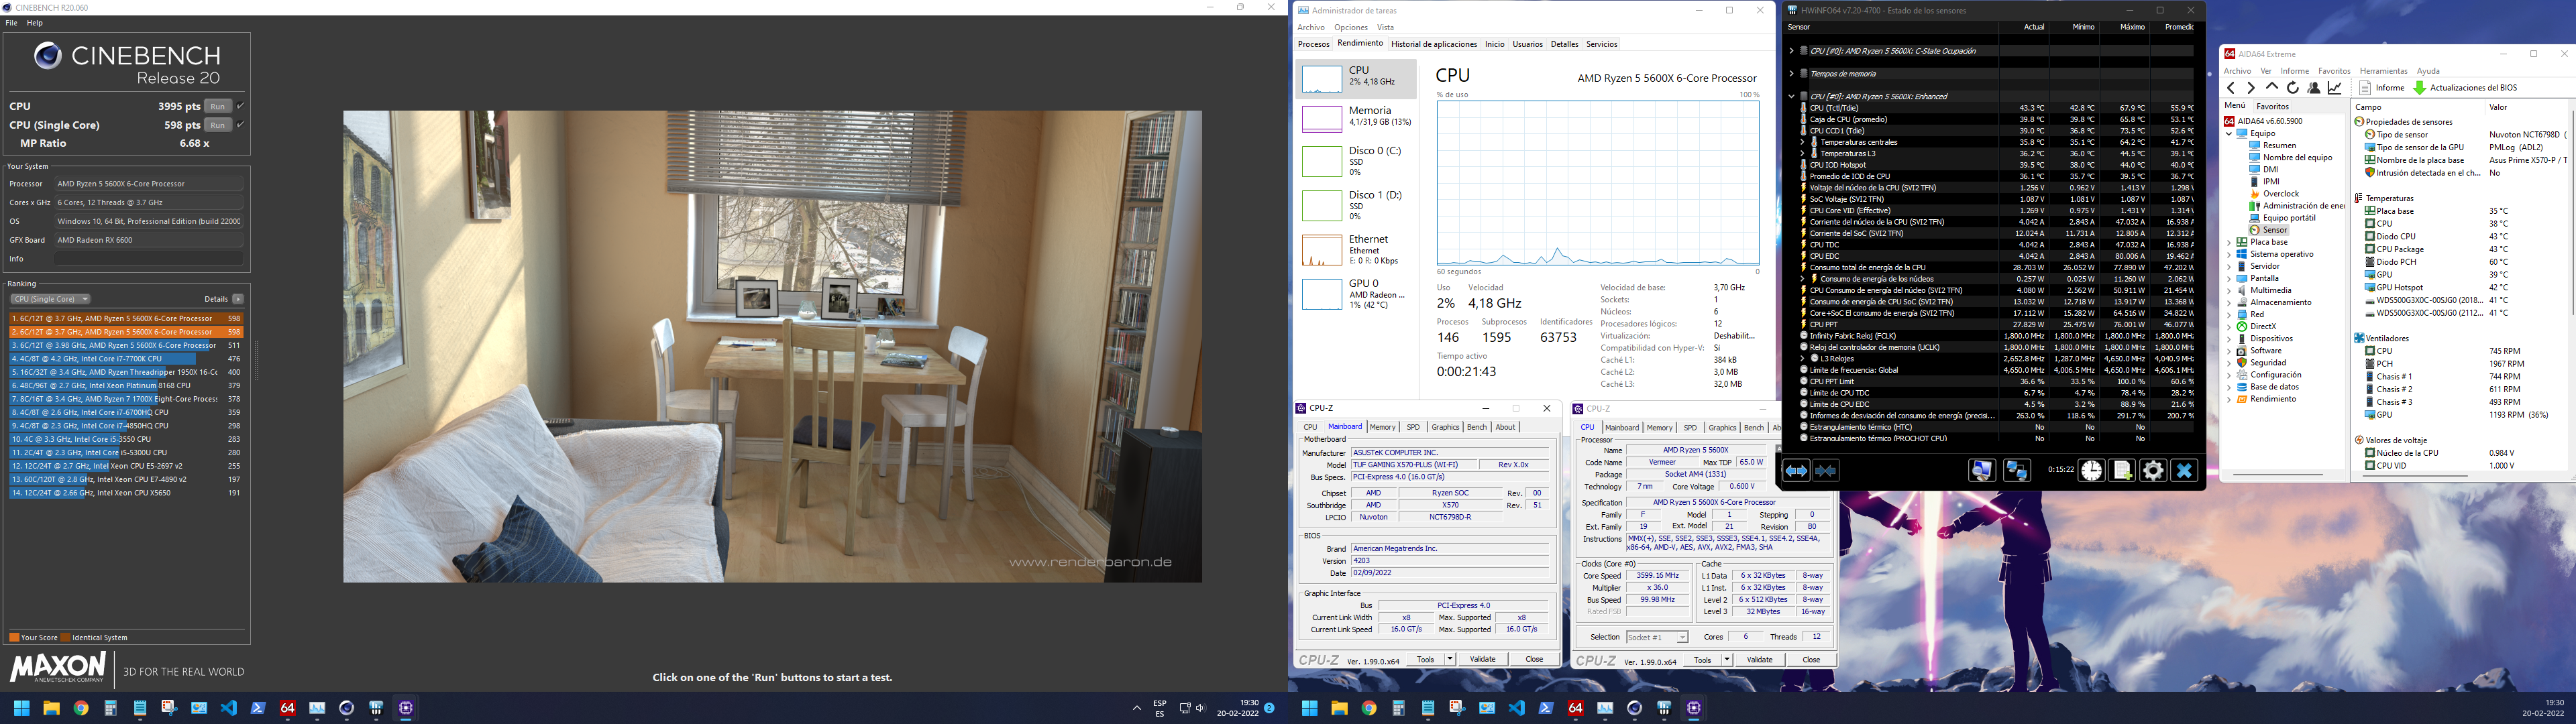Collapse the Ryzen 5 5600X Enhanced group
Viewport: 2576px width, 724px height.
pos(1791,97)
